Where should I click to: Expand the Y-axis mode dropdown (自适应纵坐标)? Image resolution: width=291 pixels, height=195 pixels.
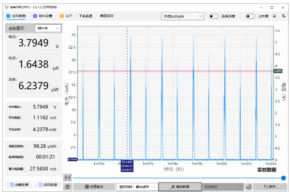tap(183, 16)
